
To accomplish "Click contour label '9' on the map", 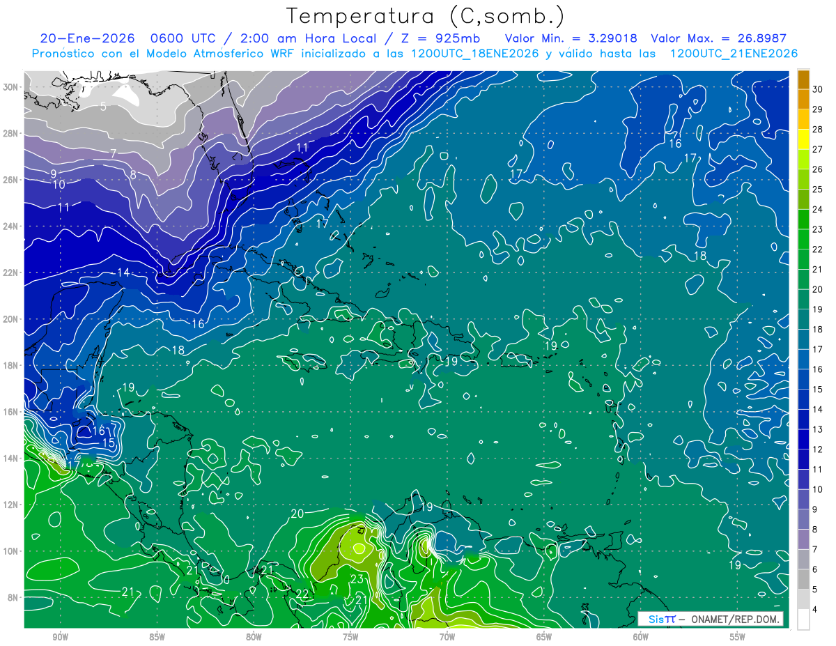I will [x=53, y=174].
